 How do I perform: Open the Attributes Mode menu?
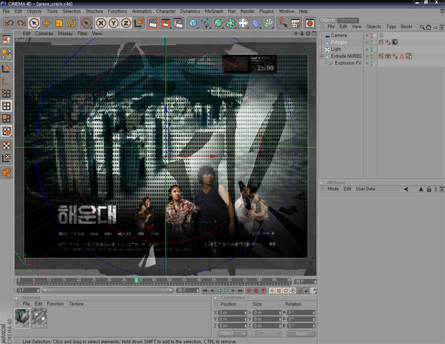333,189
